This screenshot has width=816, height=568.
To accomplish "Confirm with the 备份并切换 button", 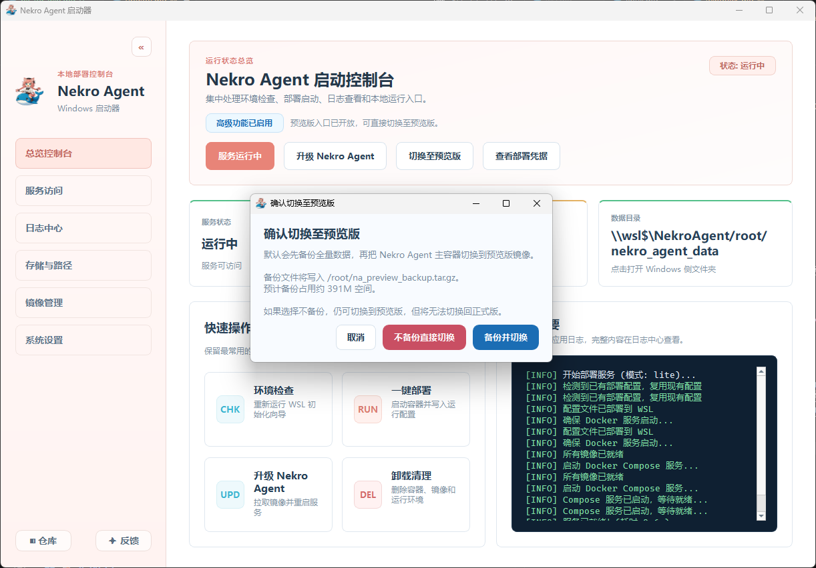I will click(x=505, y=337).
